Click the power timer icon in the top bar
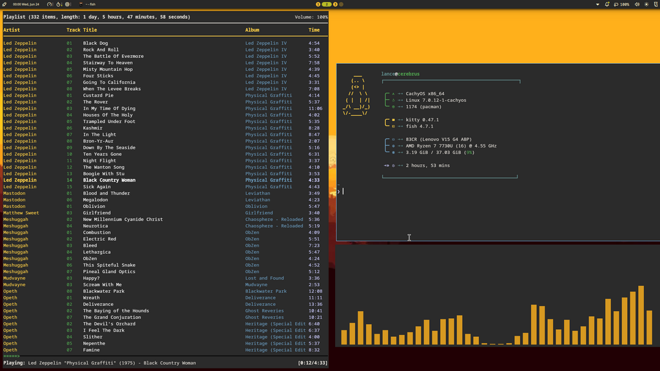The image size is (660, 371). pos(59,5)
